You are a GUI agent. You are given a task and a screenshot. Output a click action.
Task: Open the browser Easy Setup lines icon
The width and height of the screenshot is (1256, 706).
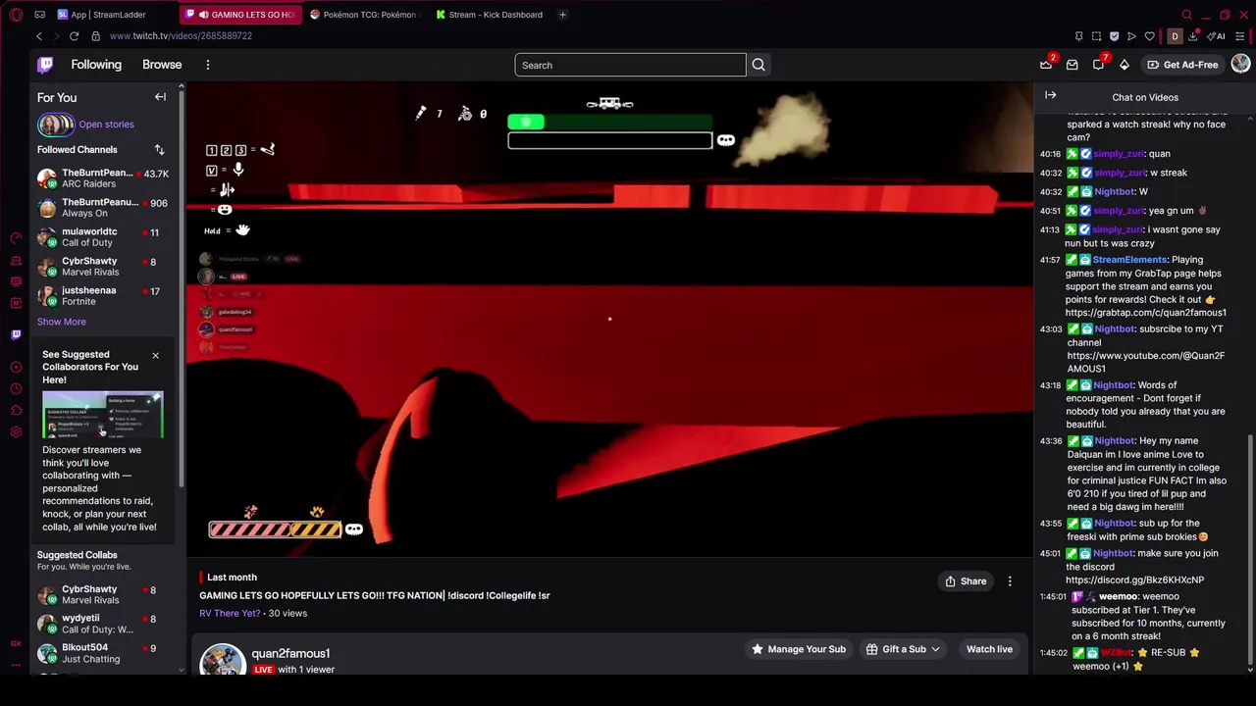(x=1240, y=36)
